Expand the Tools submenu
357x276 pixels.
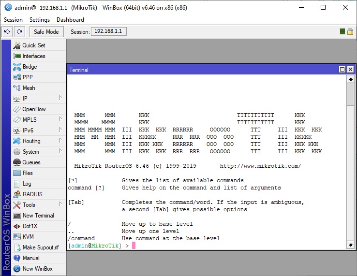coord(34,205)
